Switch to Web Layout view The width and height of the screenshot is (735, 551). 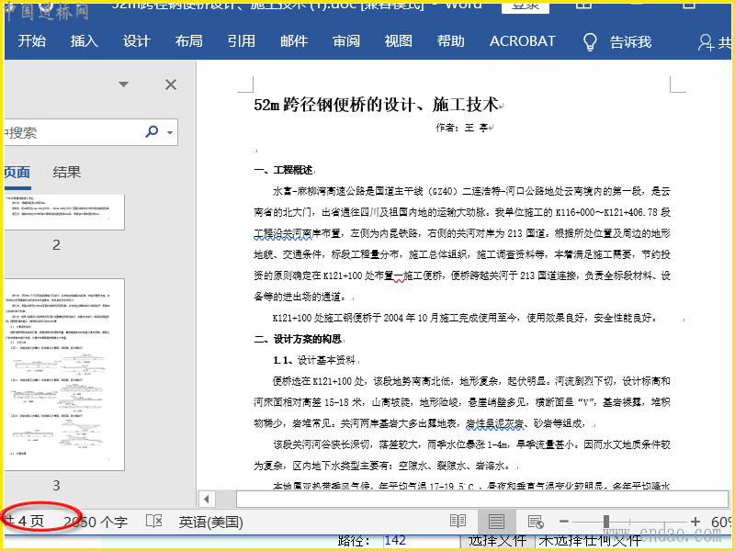[535, 522]
